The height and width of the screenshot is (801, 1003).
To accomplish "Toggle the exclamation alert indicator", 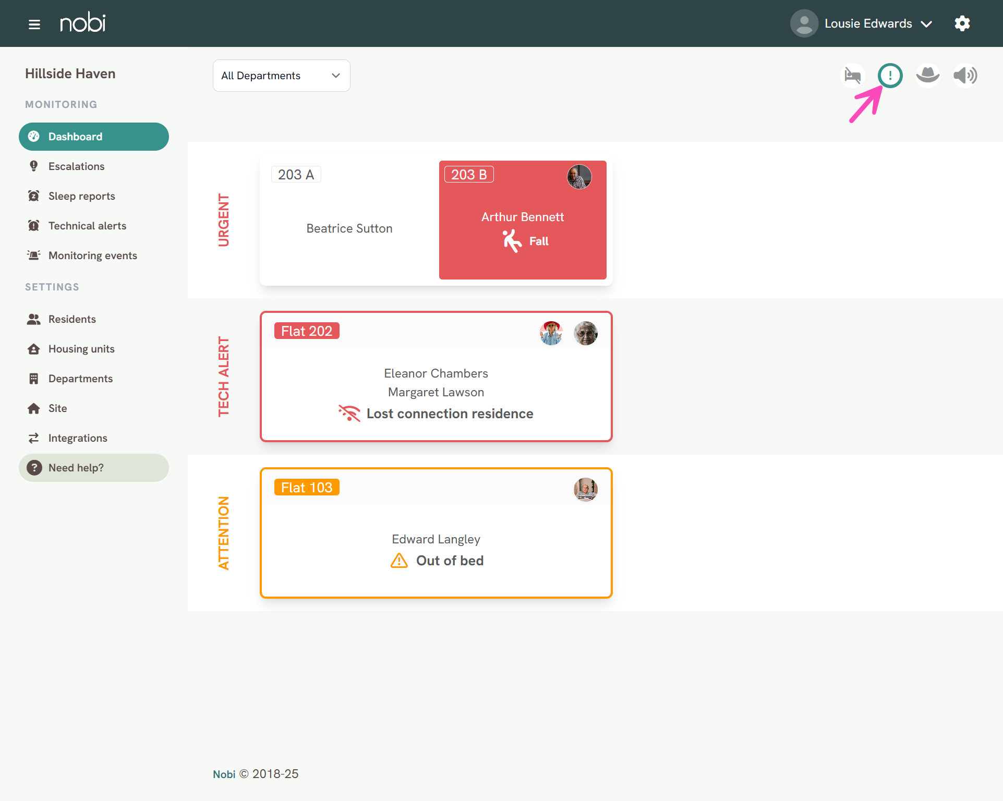I will [x=890, y=75].
